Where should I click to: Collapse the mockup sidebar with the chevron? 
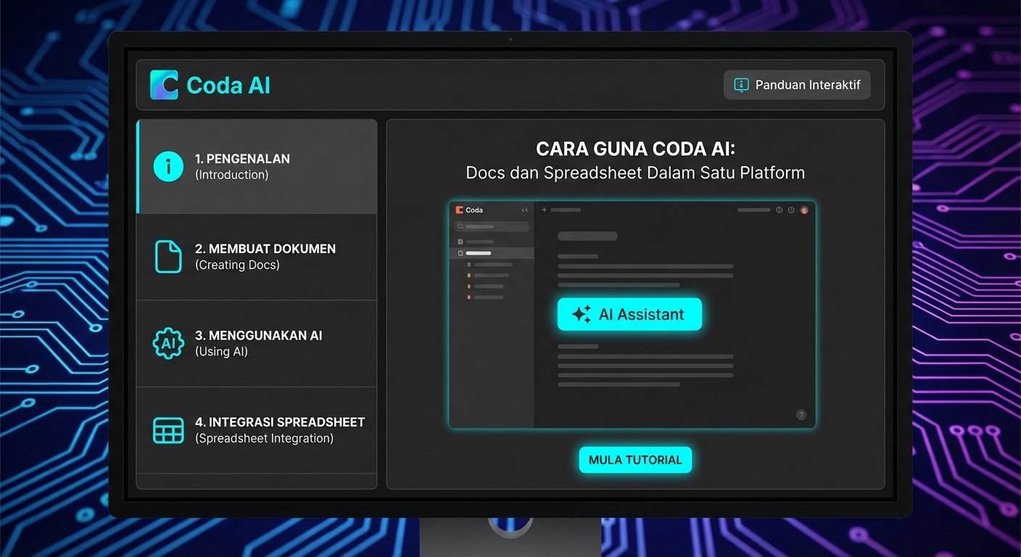click(524, 210)
